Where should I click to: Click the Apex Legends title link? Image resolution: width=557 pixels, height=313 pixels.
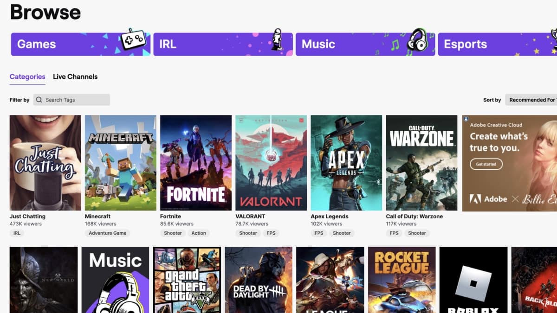pyautogui.click(x=330, y=217)
